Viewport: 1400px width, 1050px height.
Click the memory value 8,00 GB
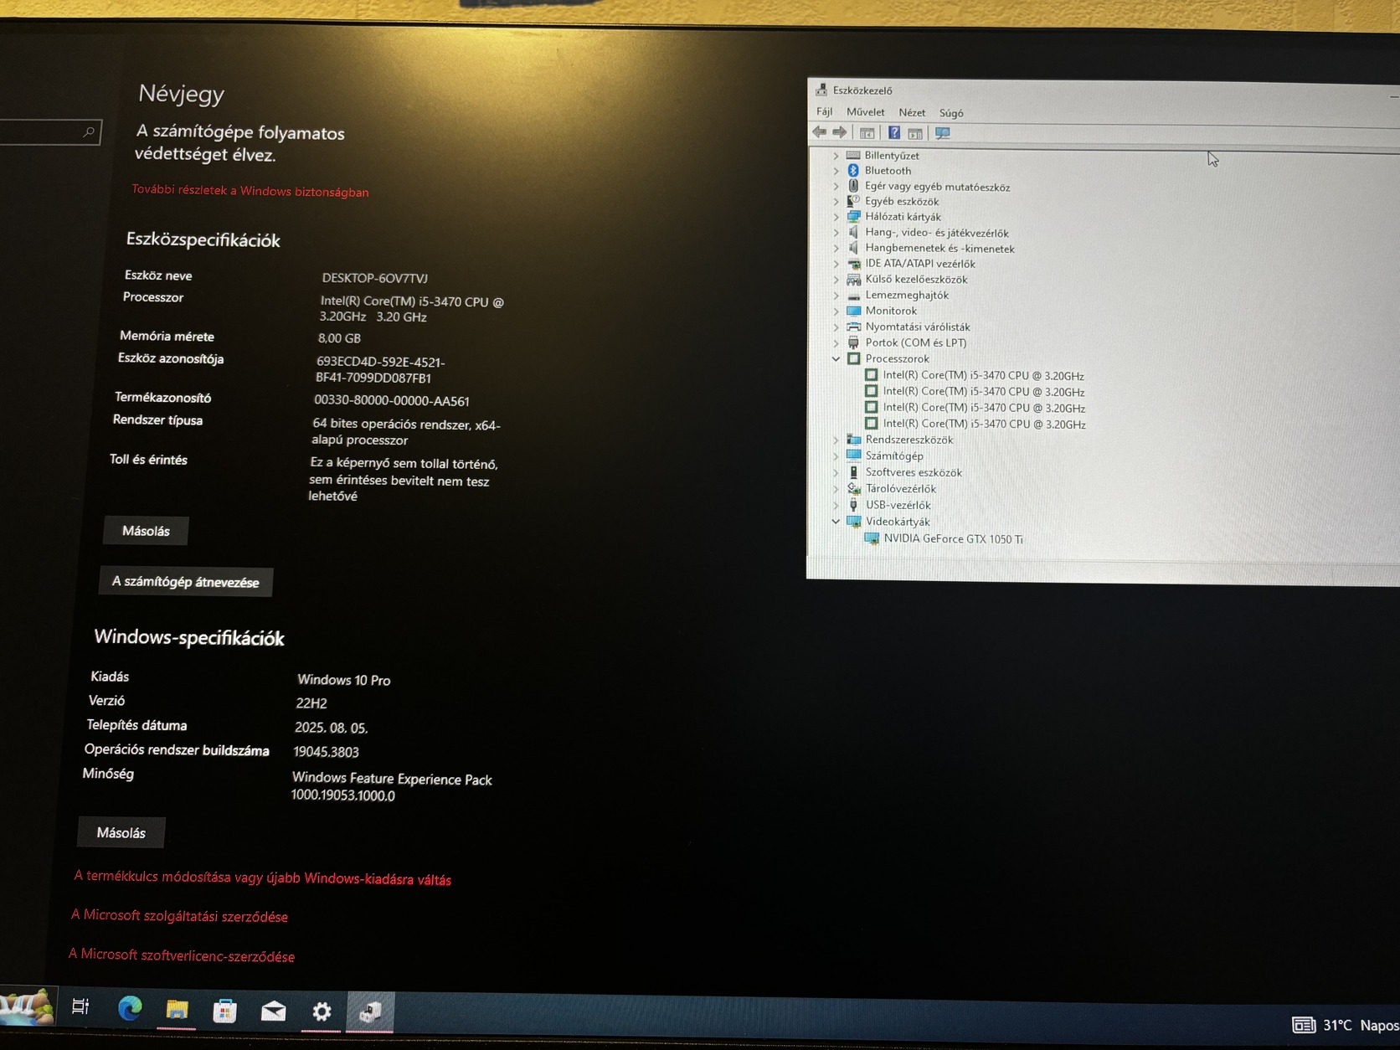tap(339, 338)
